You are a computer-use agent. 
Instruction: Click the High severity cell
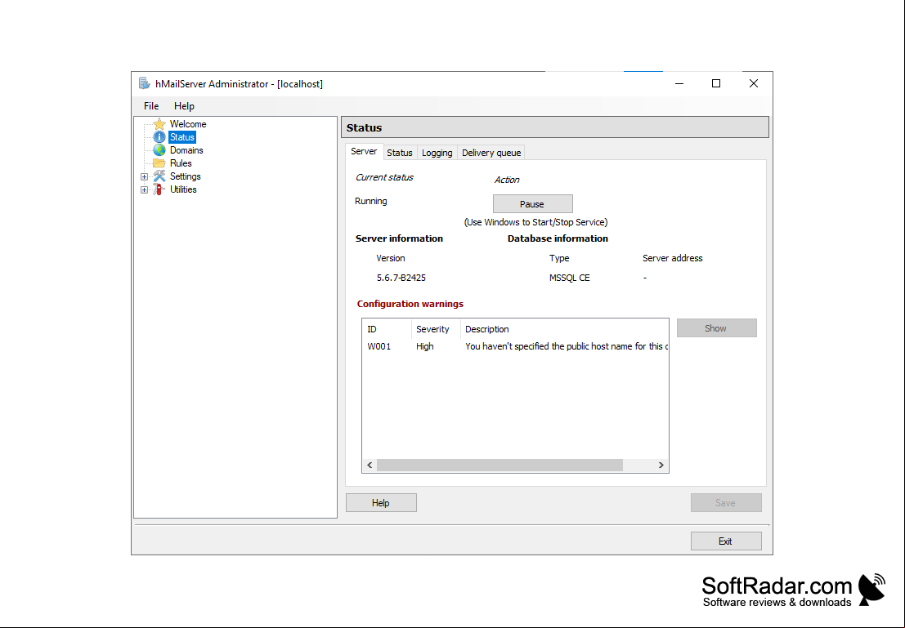coord(425,346)
